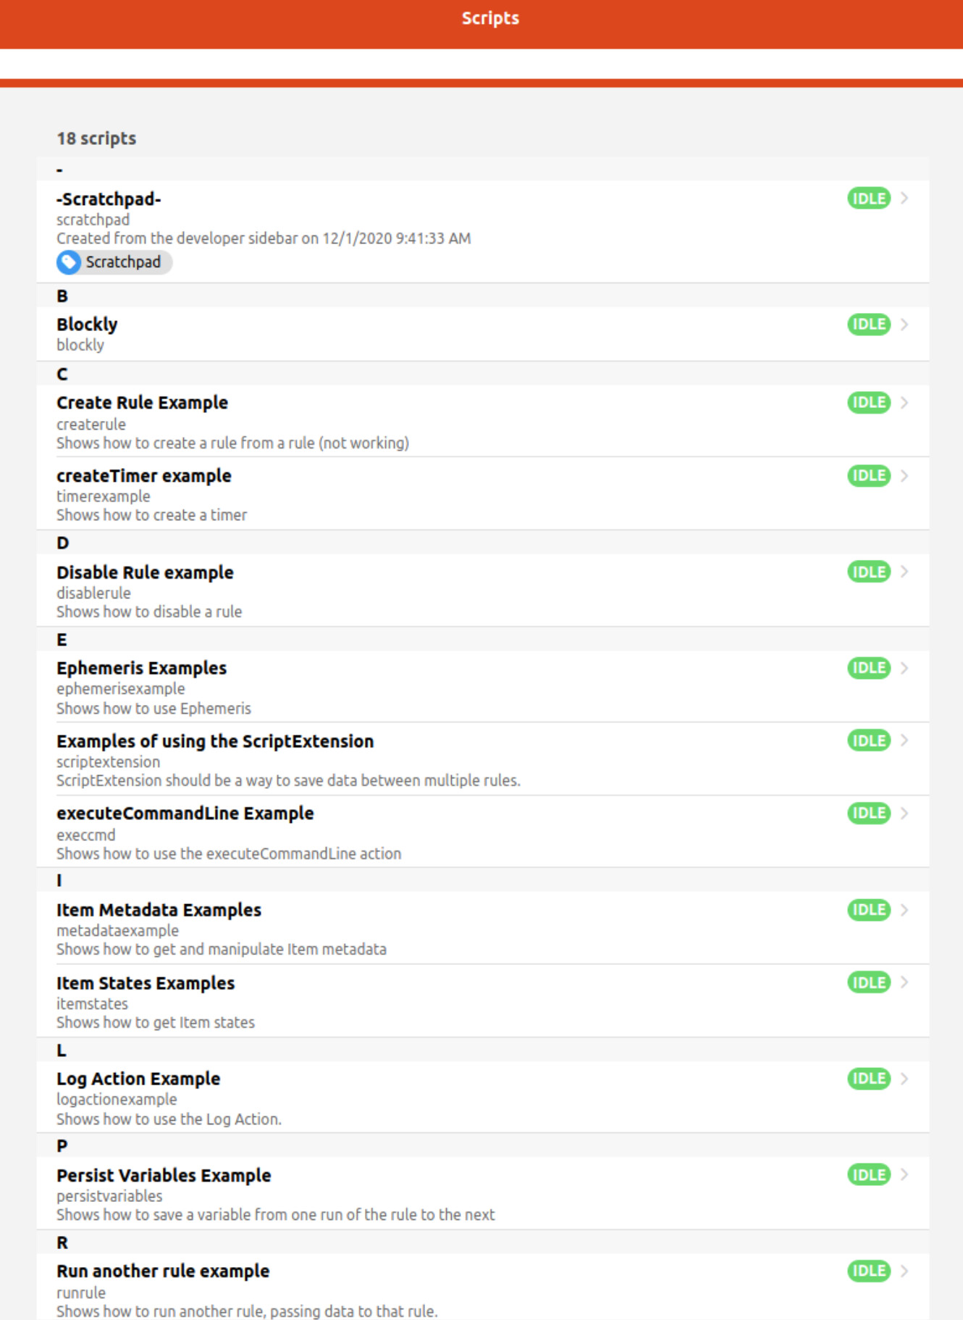Click the Scripts page title
963x1320 pixels.
pos(490,18)
